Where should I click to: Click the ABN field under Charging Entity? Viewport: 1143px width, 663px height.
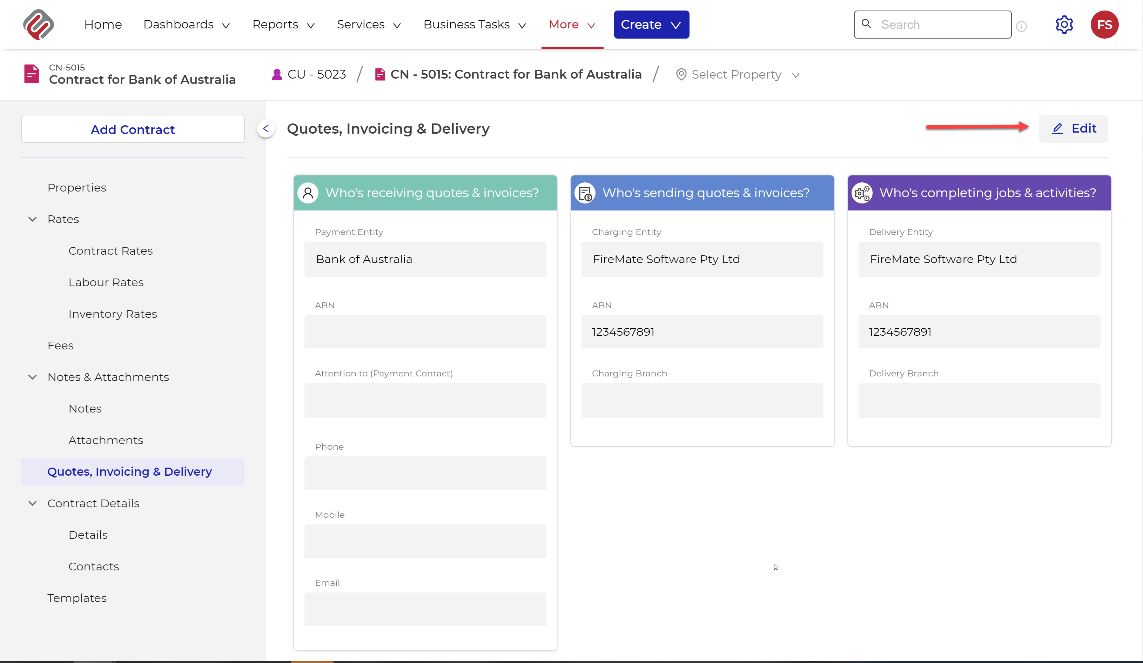702,332
